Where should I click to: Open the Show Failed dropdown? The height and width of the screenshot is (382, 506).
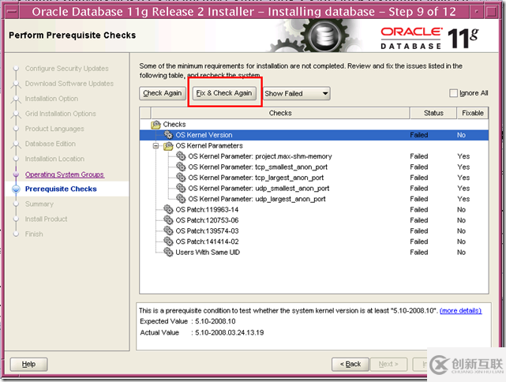click(x=297, y=94)
